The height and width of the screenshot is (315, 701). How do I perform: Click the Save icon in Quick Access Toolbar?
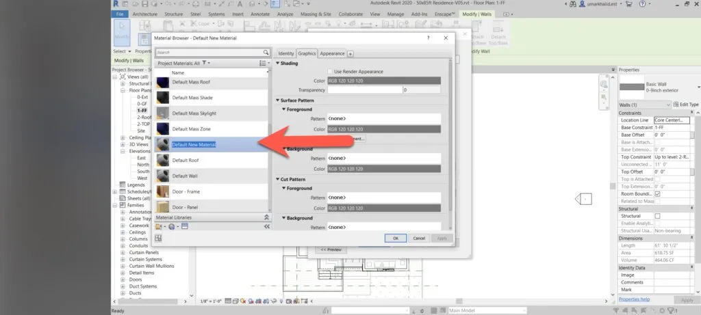tap(144, 3)
